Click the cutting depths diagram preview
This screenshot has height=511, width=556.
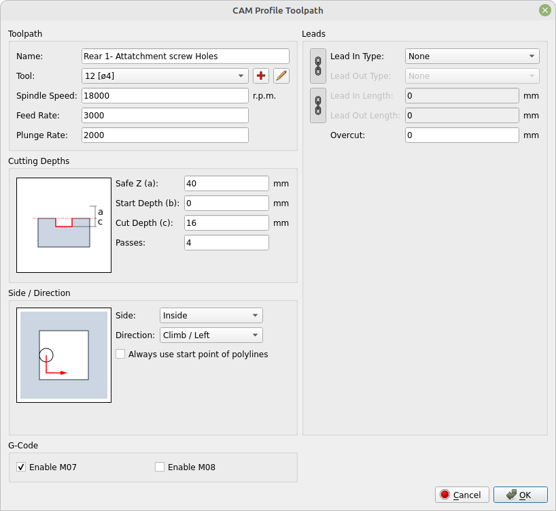point(64,225)
